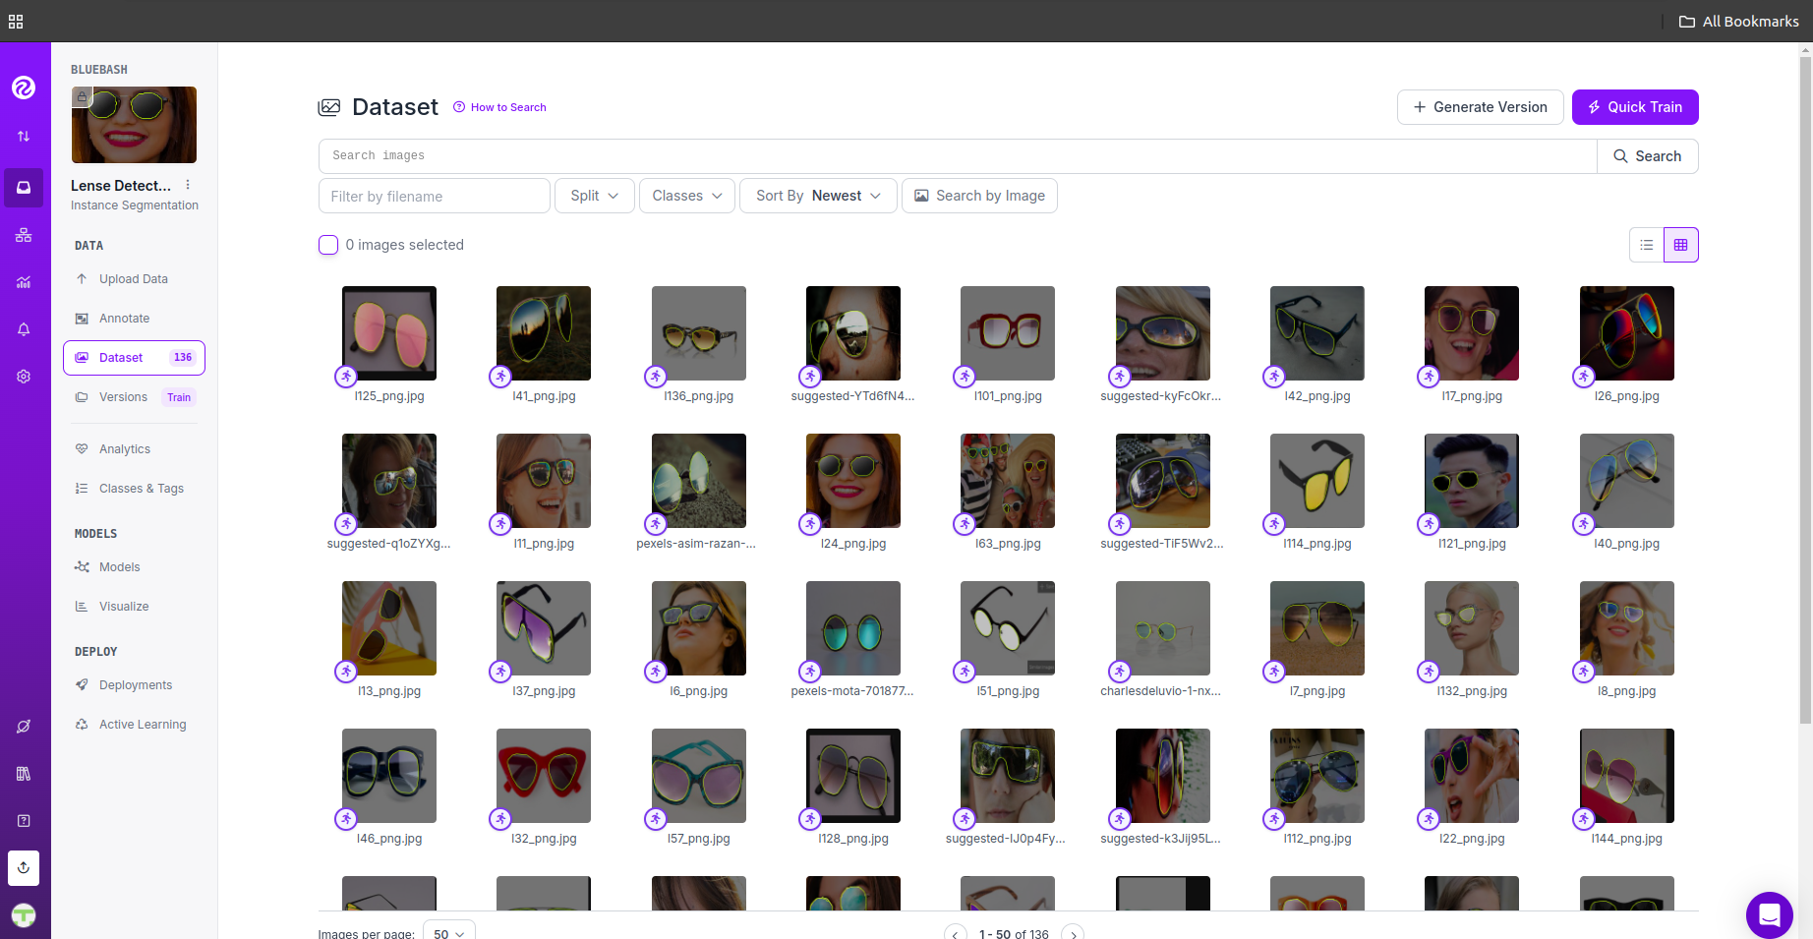The width and height of the screenshot is (1813, 939).
Task: Click the Quick Train button
Action: pyautogui.click(x=1635, y=107)
